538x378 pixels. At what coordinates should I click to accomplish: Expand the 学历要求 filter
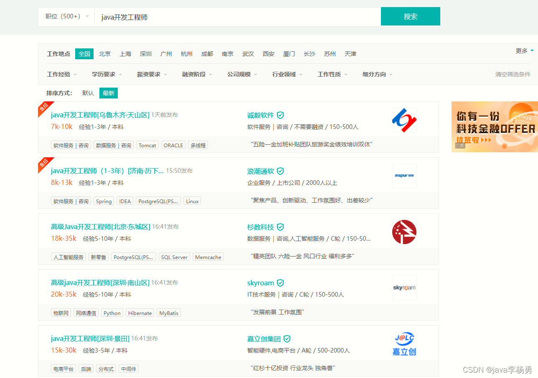pyautogui.click(x=107, y=74)
